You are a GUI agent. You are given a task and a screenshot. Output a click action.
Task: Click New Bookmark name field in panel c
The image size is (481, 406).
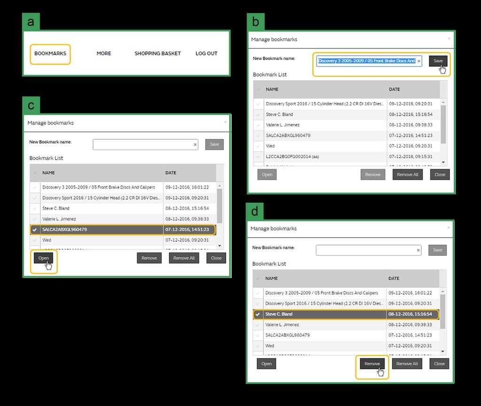(x=146, y=144)
